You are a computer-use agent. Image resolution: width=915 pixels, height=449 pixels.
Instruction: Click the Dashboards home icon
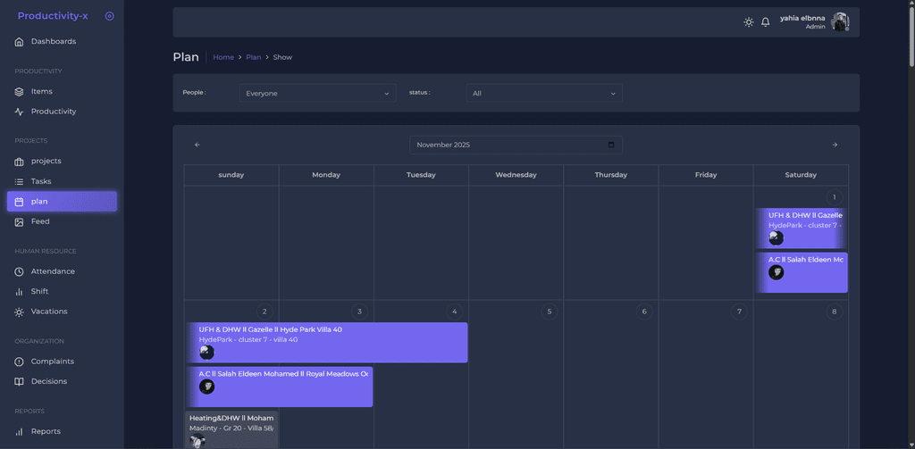pyautogui.click(x=20, y=42)
